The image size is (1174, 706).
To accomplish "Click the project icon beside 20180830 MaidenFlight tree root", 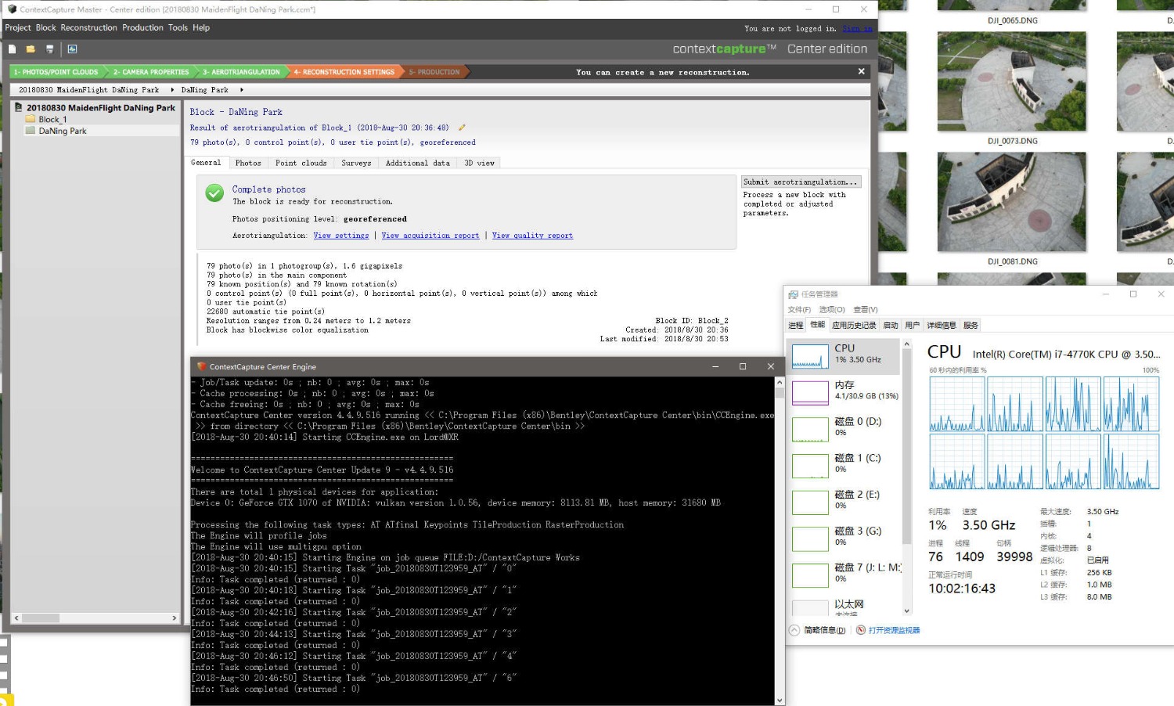I will click(x=19, y=108).
